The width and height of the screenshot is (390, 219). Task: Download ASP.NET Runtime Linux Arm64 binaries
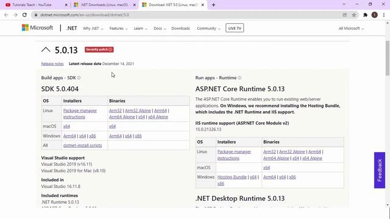pyautogui.click(x=314, y=151)
